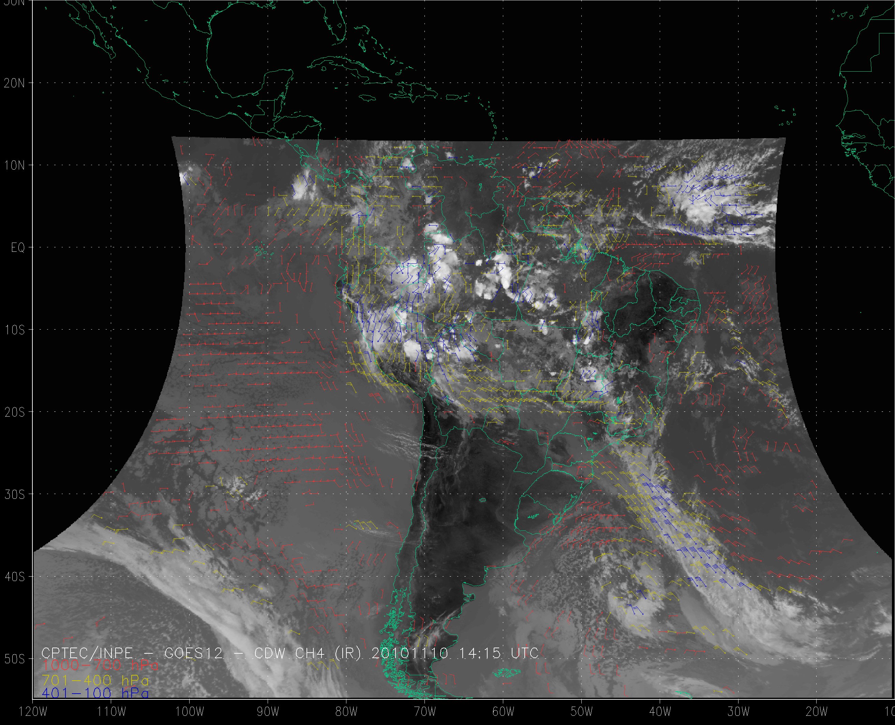895x725 pixels.
Task: Click the 80W longitude axis label
Action: (347, 712)
